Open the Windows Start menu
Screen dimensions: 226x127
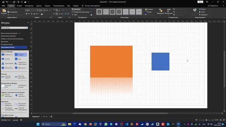point(38,124)
